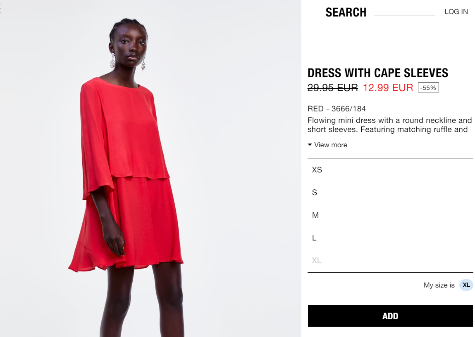Open the hamburger menu icon at top-left edge
The width and height of the screenshot is (475, 337).
pos(0,9)
